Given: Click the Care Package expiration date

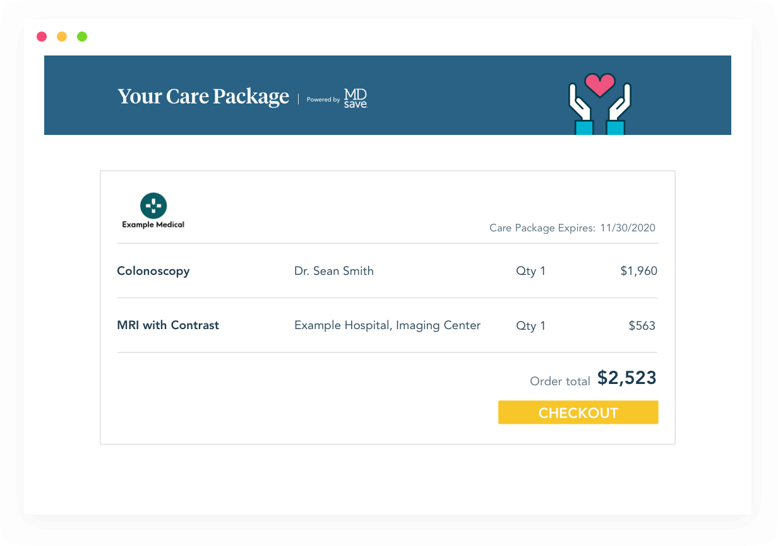Looking at the screenshot, I should point(627,228).
